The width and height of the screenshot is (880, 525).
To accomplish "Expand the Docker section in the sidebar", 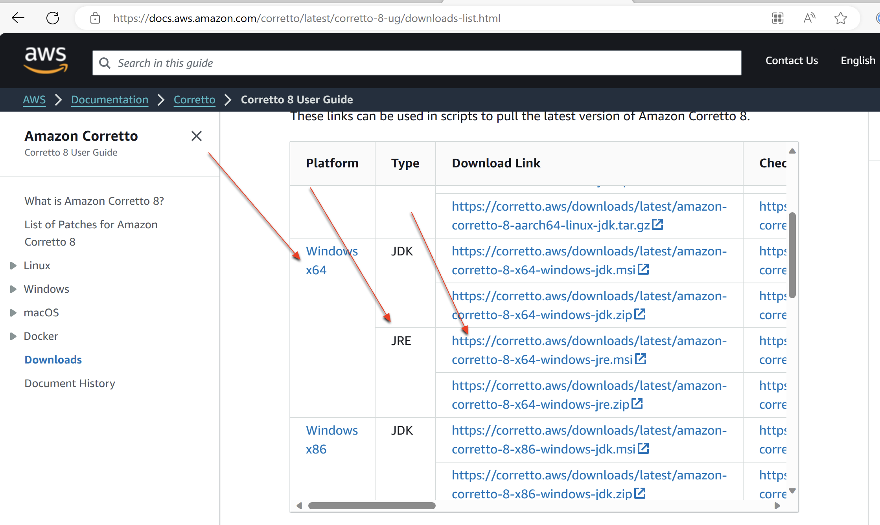I will [13, 336].
